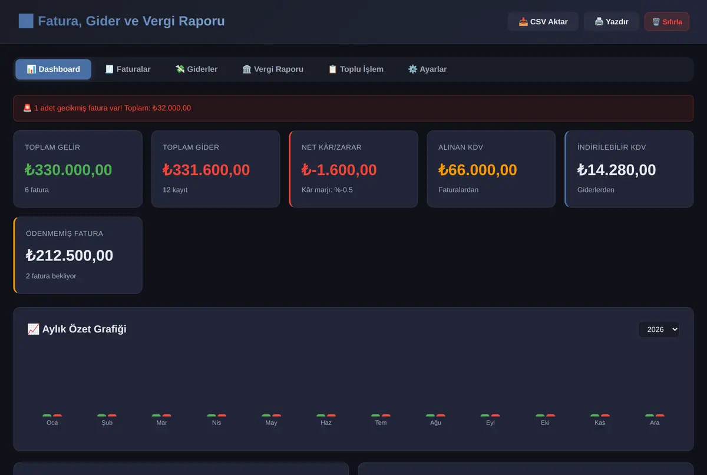Click the overdue invoice alert siren icon
The height and width of the screenshot is (475, 707).
27,108
